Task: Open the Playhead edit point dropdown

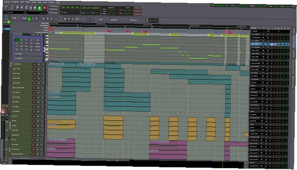Action: [135, 20]
